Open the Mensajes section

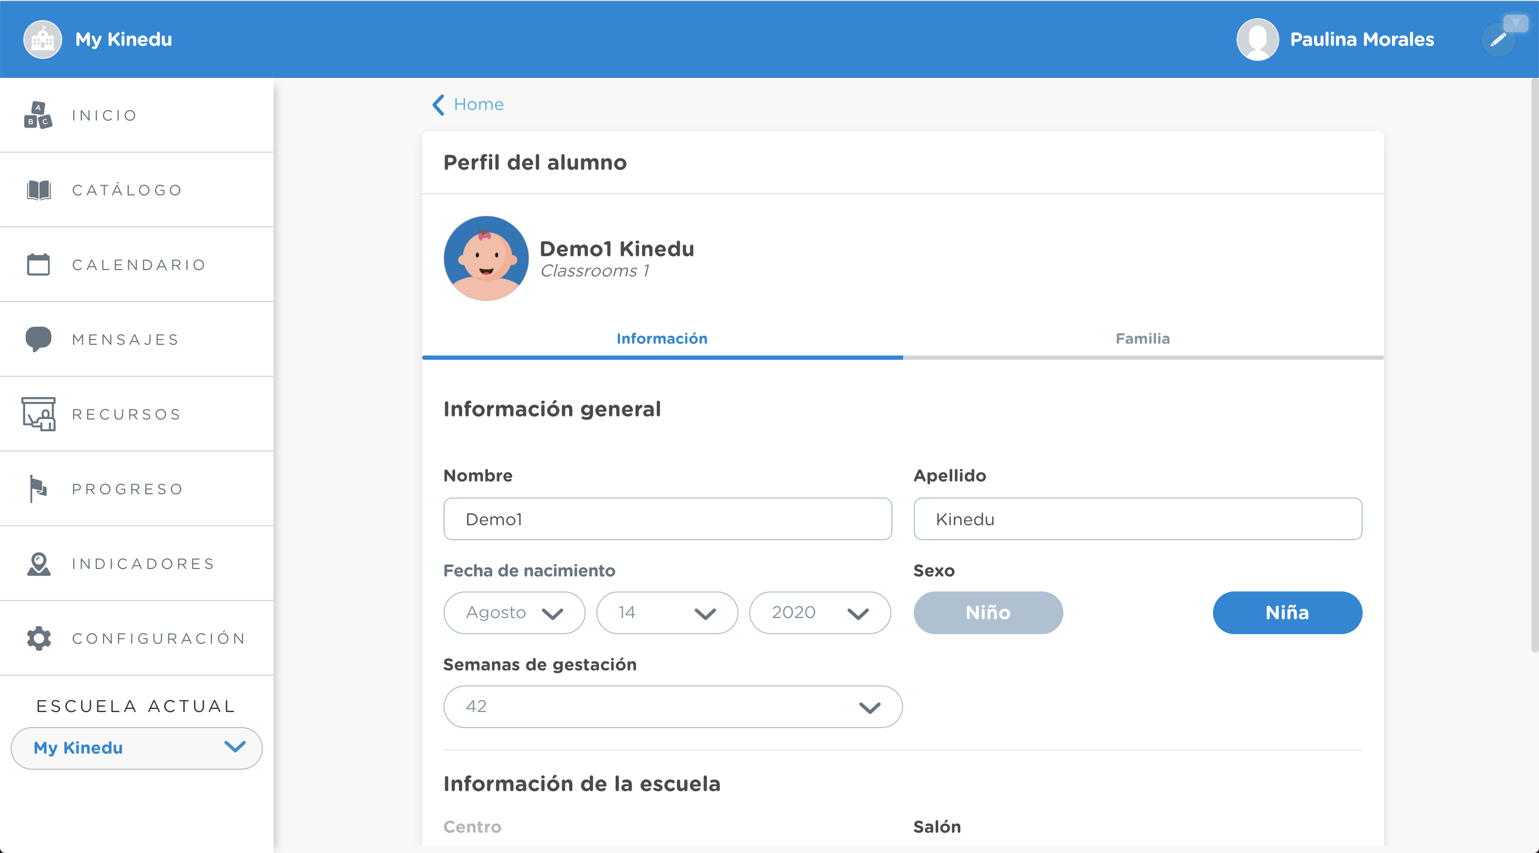[137, 339]
